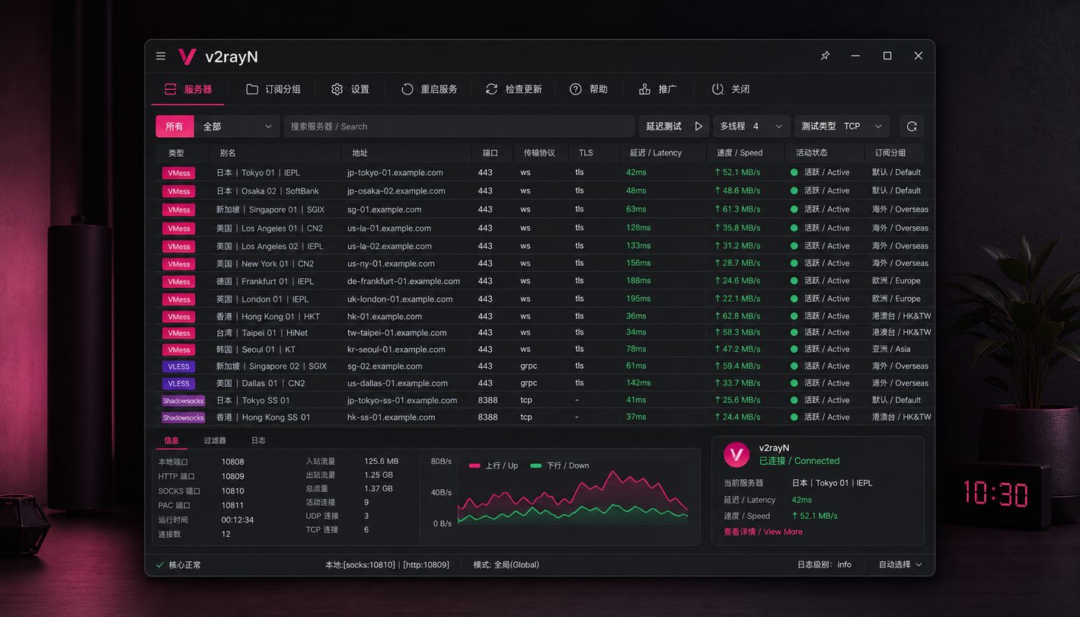The height and width of the screenshot is (617, 1080).
Task: Switch to the 信息 tab
Action: point(172,440)
